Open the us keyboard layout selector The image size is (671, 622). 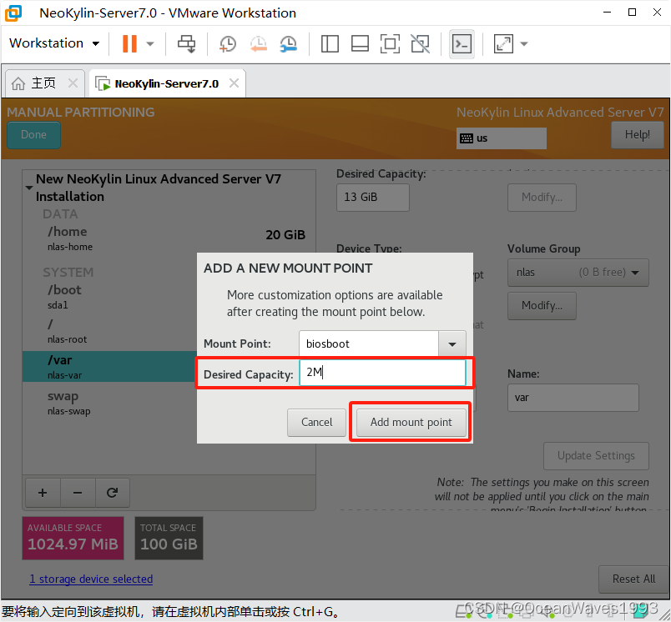[x=501, y=138]
